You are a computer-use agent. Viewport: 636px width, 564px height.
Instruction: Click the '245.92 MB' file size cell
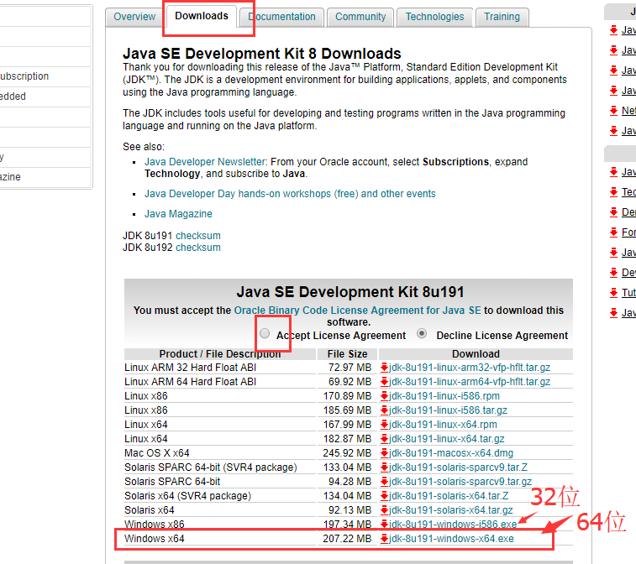(347, 453)
